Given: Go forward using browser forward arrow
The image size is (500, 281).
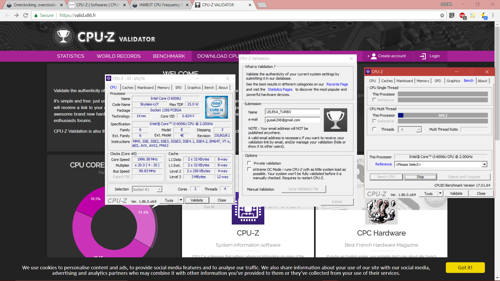Looking at the screenshot, I should tap(16, 15).
